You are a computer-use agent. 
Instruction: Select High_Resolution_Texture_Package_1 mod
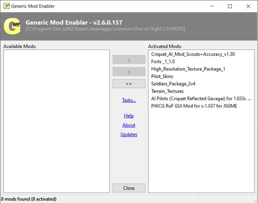188,69
